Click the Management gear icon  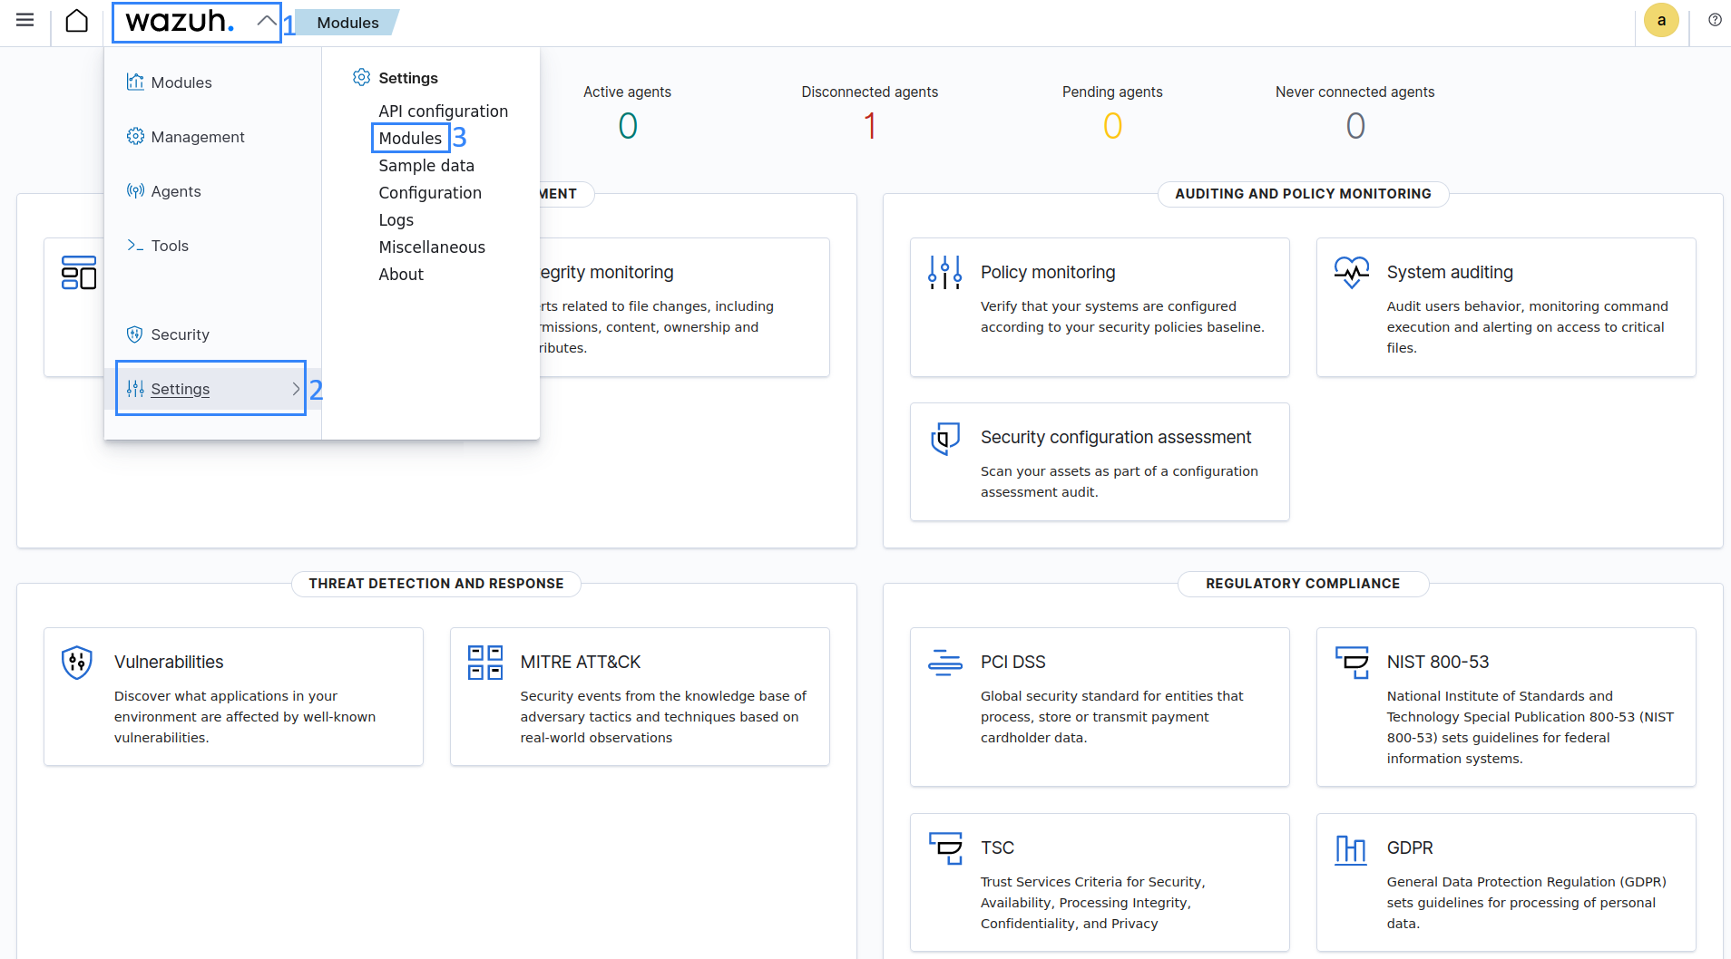coord(135,136)
